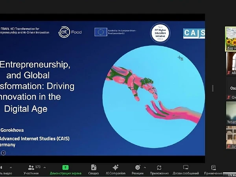Expand the participants options caret
The height and width of the screenshot is (177, 236).
point(44,167)
